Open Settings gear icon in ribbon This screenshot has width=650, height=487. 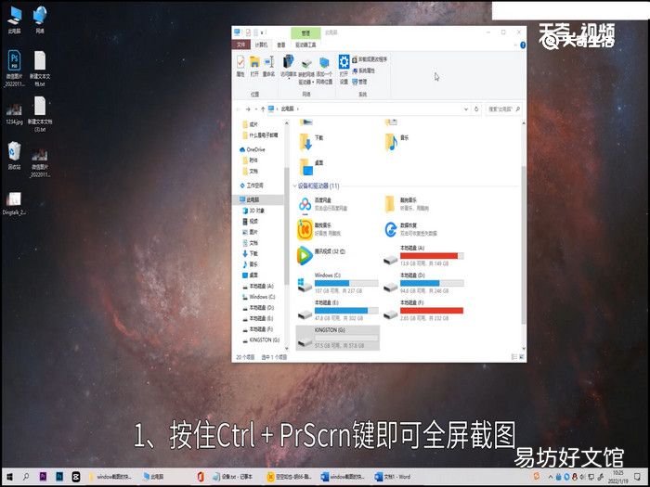(344, 69)
